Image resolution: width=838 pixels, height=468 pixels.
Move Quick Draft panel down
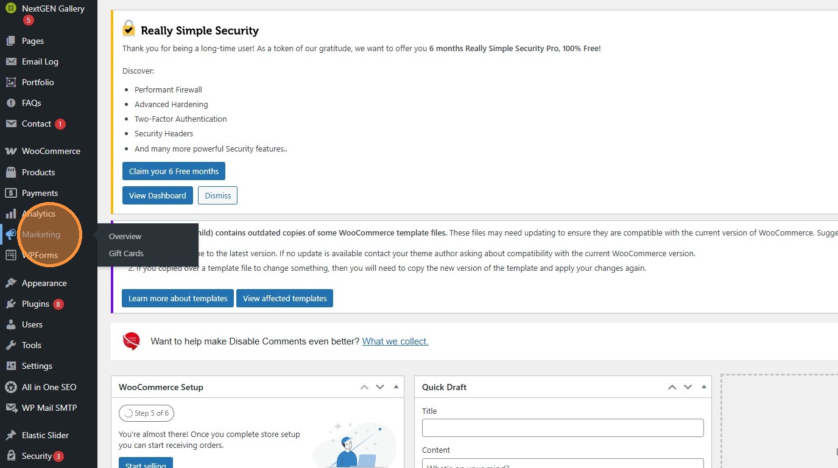click(688, 387)
